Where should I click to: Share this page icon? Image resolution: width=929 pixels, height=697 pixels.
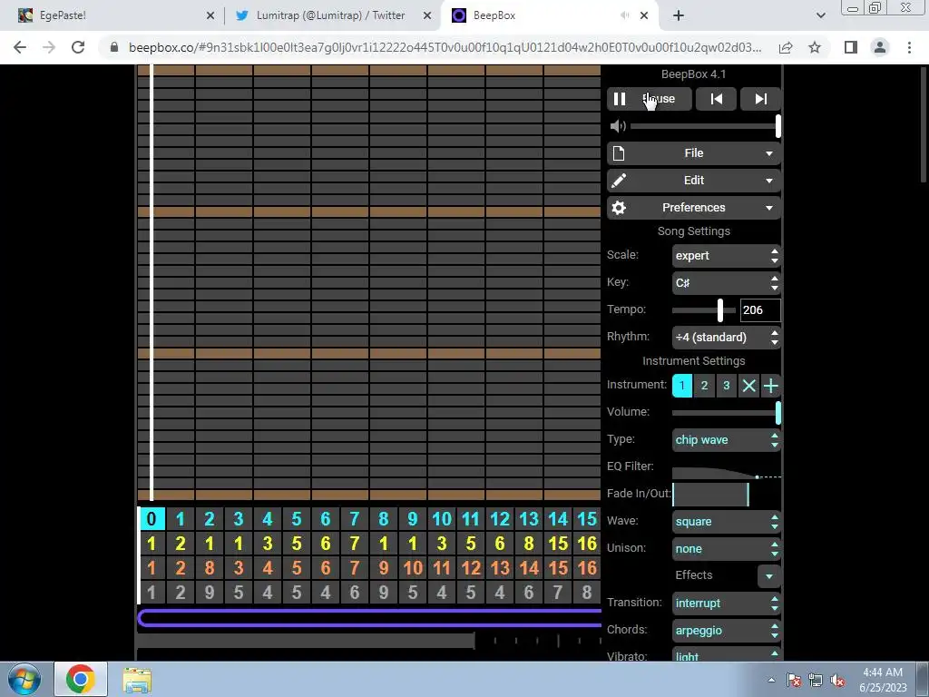pos(786,47)
